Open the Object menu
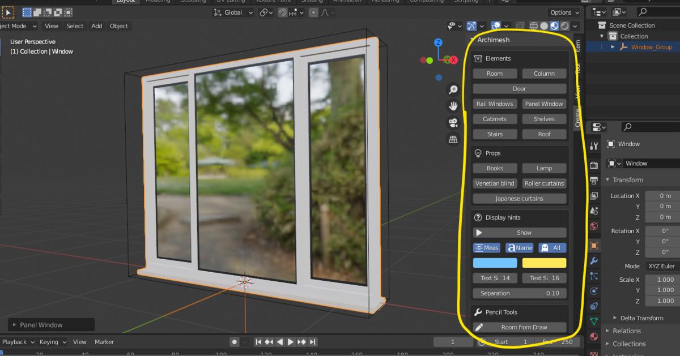680x356 pixels. (119, 26)
